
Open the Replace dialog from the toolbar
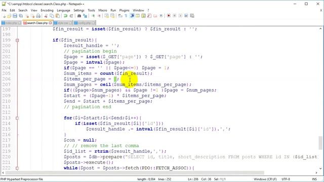85,16
